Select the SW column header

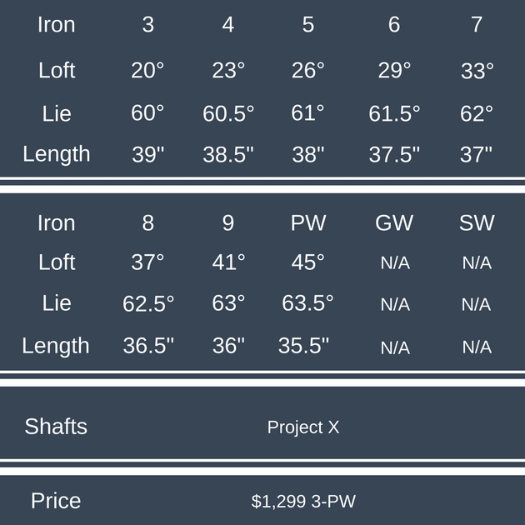(x=477, y=223)
